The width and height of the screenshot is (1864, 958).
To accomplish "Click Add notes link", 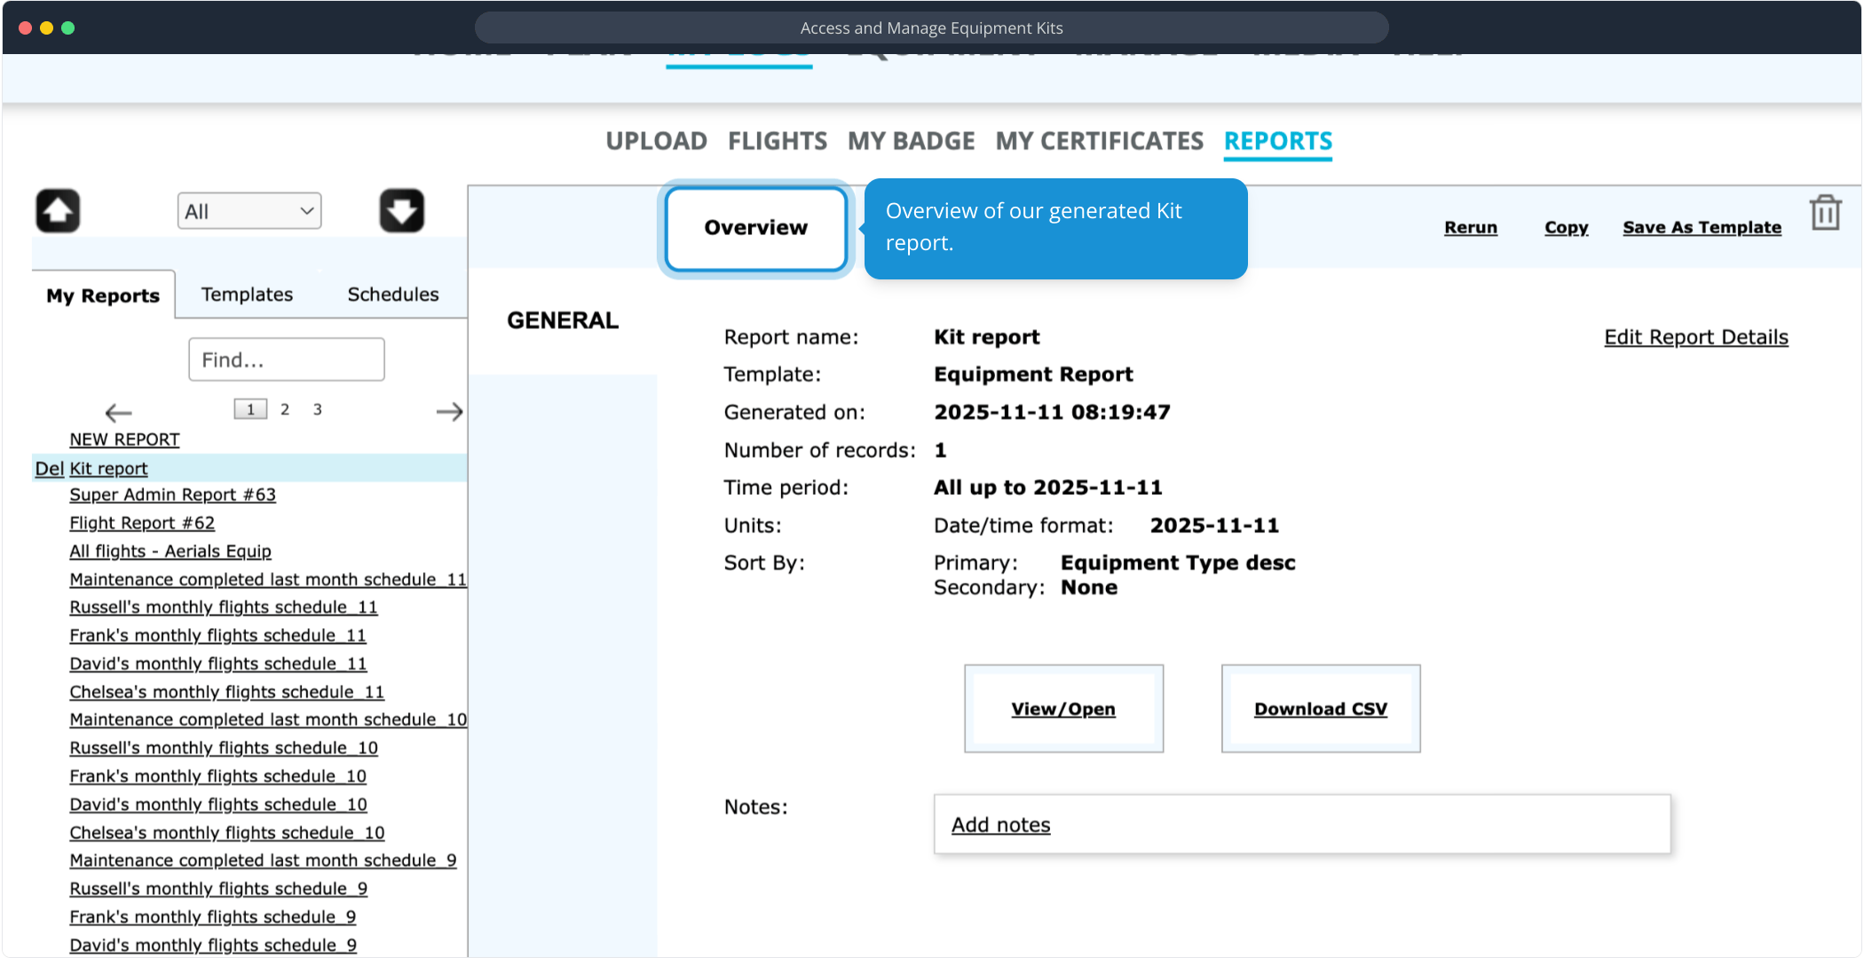I will click(x=1000, y=825).
